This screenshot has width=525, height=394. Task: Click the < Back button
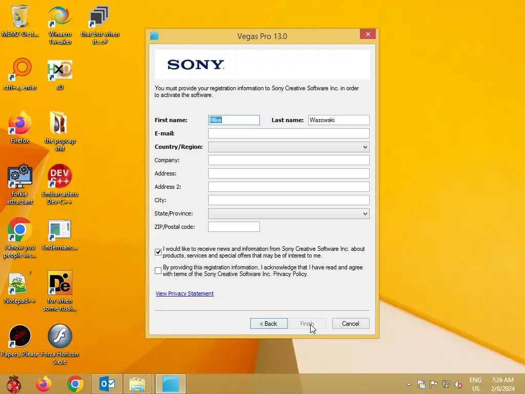pyautogui.click(x=269, y=324)
